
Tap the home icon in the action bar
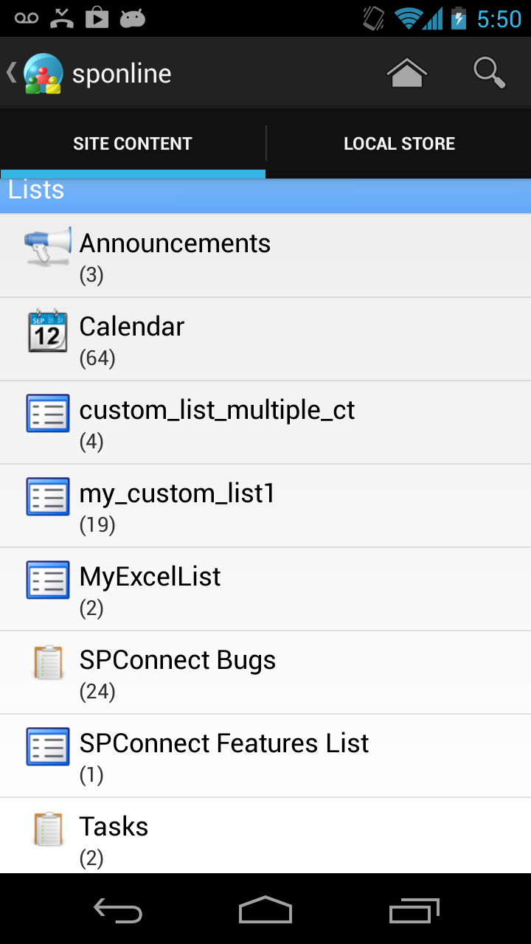[x=406, y=72]
